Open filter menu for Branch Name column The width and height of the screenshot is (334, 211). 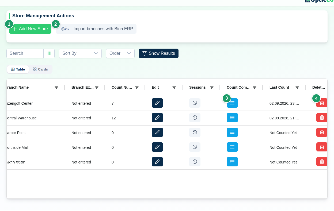(56, 87)
